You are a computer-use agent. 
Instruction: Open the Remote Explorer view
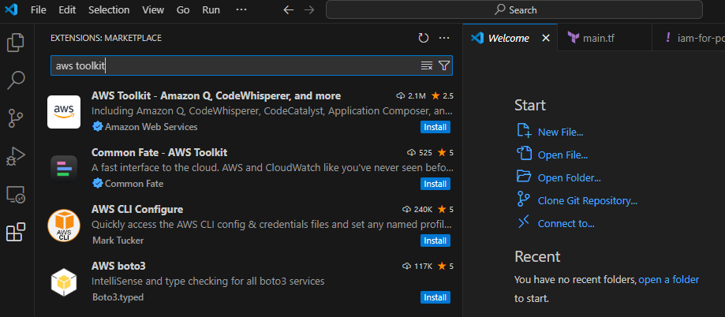(16, 194)
